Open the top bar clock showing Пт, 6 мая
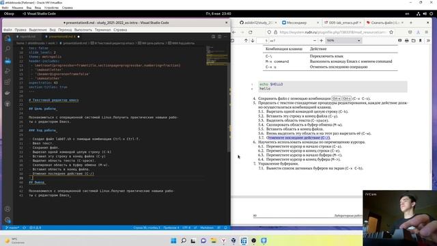437x246 pixels. (x=218, y=14)
